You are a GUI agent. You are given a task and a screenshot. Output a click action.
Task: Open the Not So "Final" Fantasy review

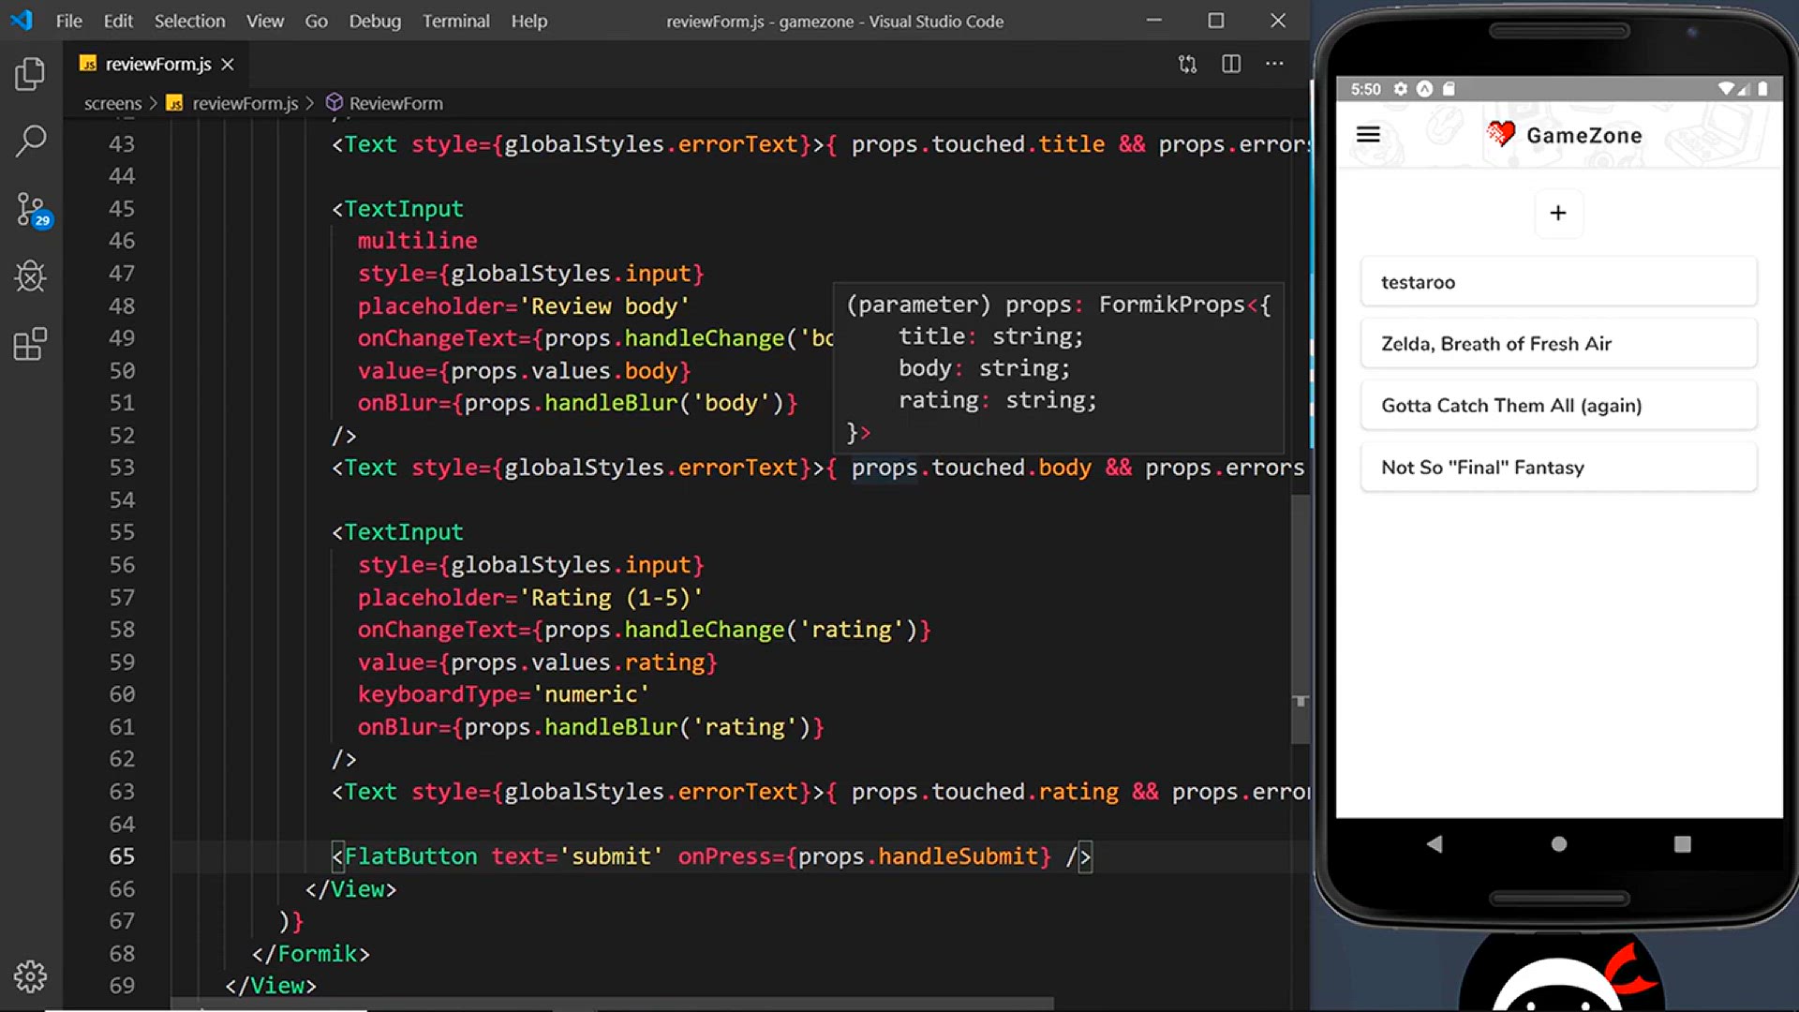1558,468
